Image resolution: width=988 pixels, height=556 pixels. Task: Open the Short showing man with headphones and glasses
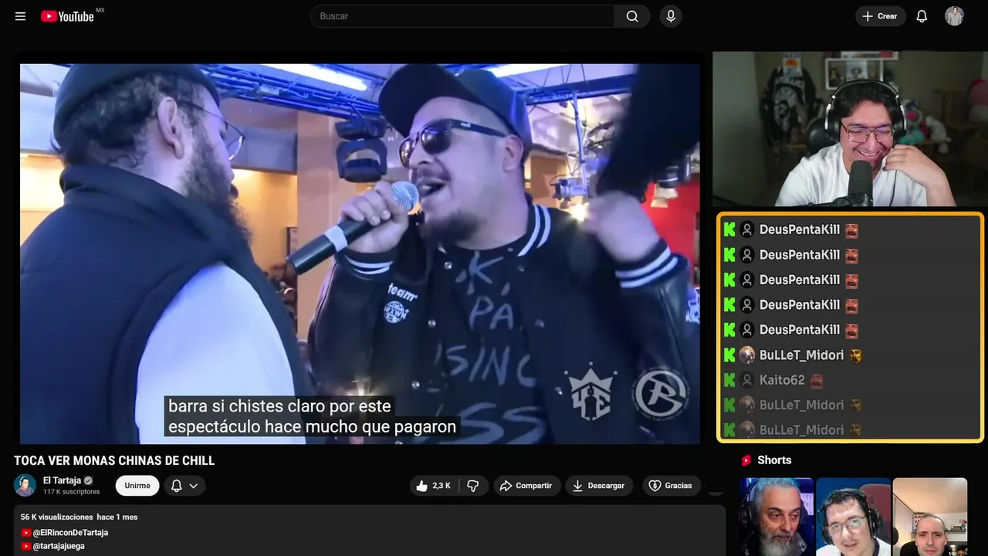853,517
